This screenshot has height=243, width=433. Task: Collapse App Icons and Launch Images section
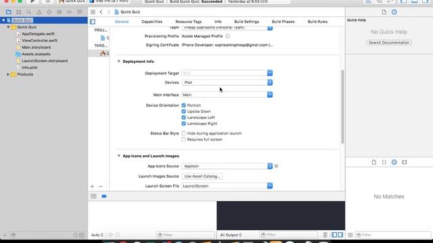coord(119,156)
